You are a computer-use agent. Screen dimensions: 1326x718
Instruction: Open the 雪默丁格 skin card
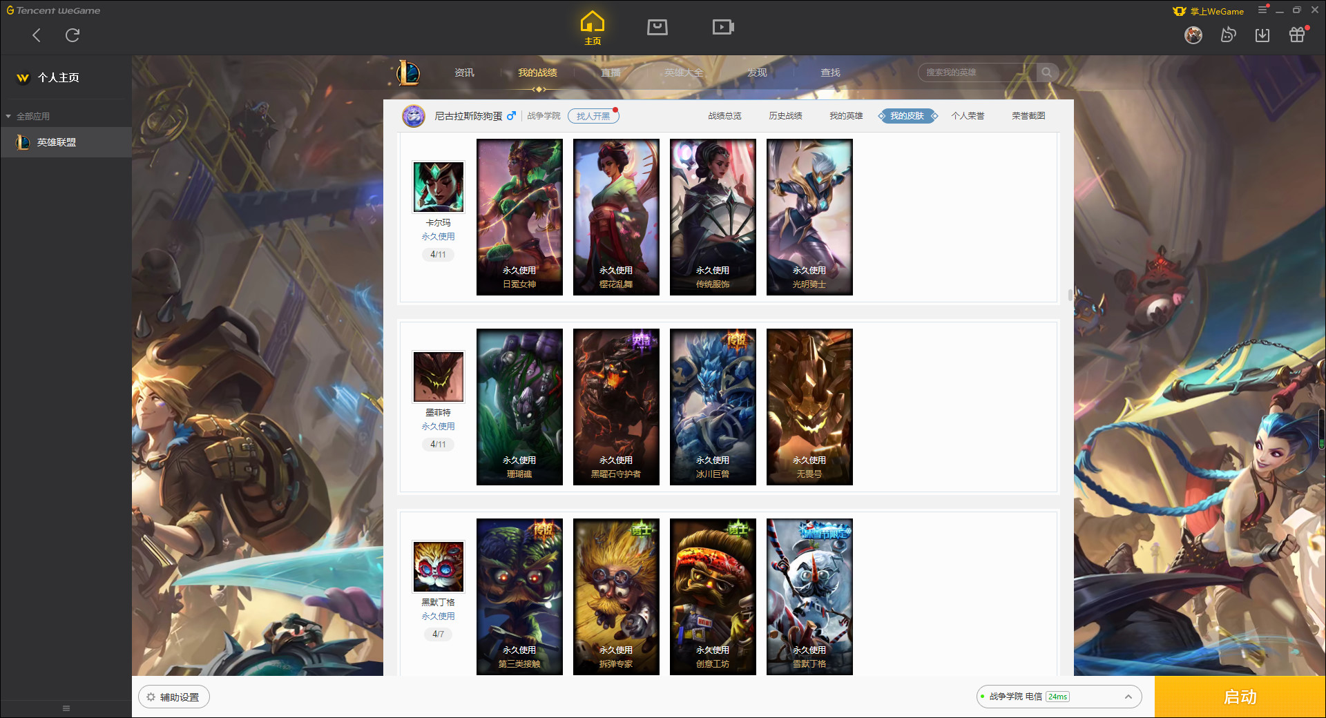pyautogui.click(x=809, y=596)
